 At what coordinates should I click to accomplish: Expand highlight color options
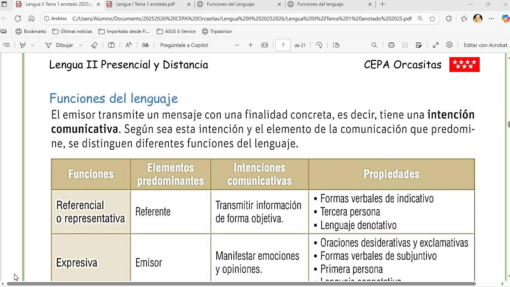point(33,45)
